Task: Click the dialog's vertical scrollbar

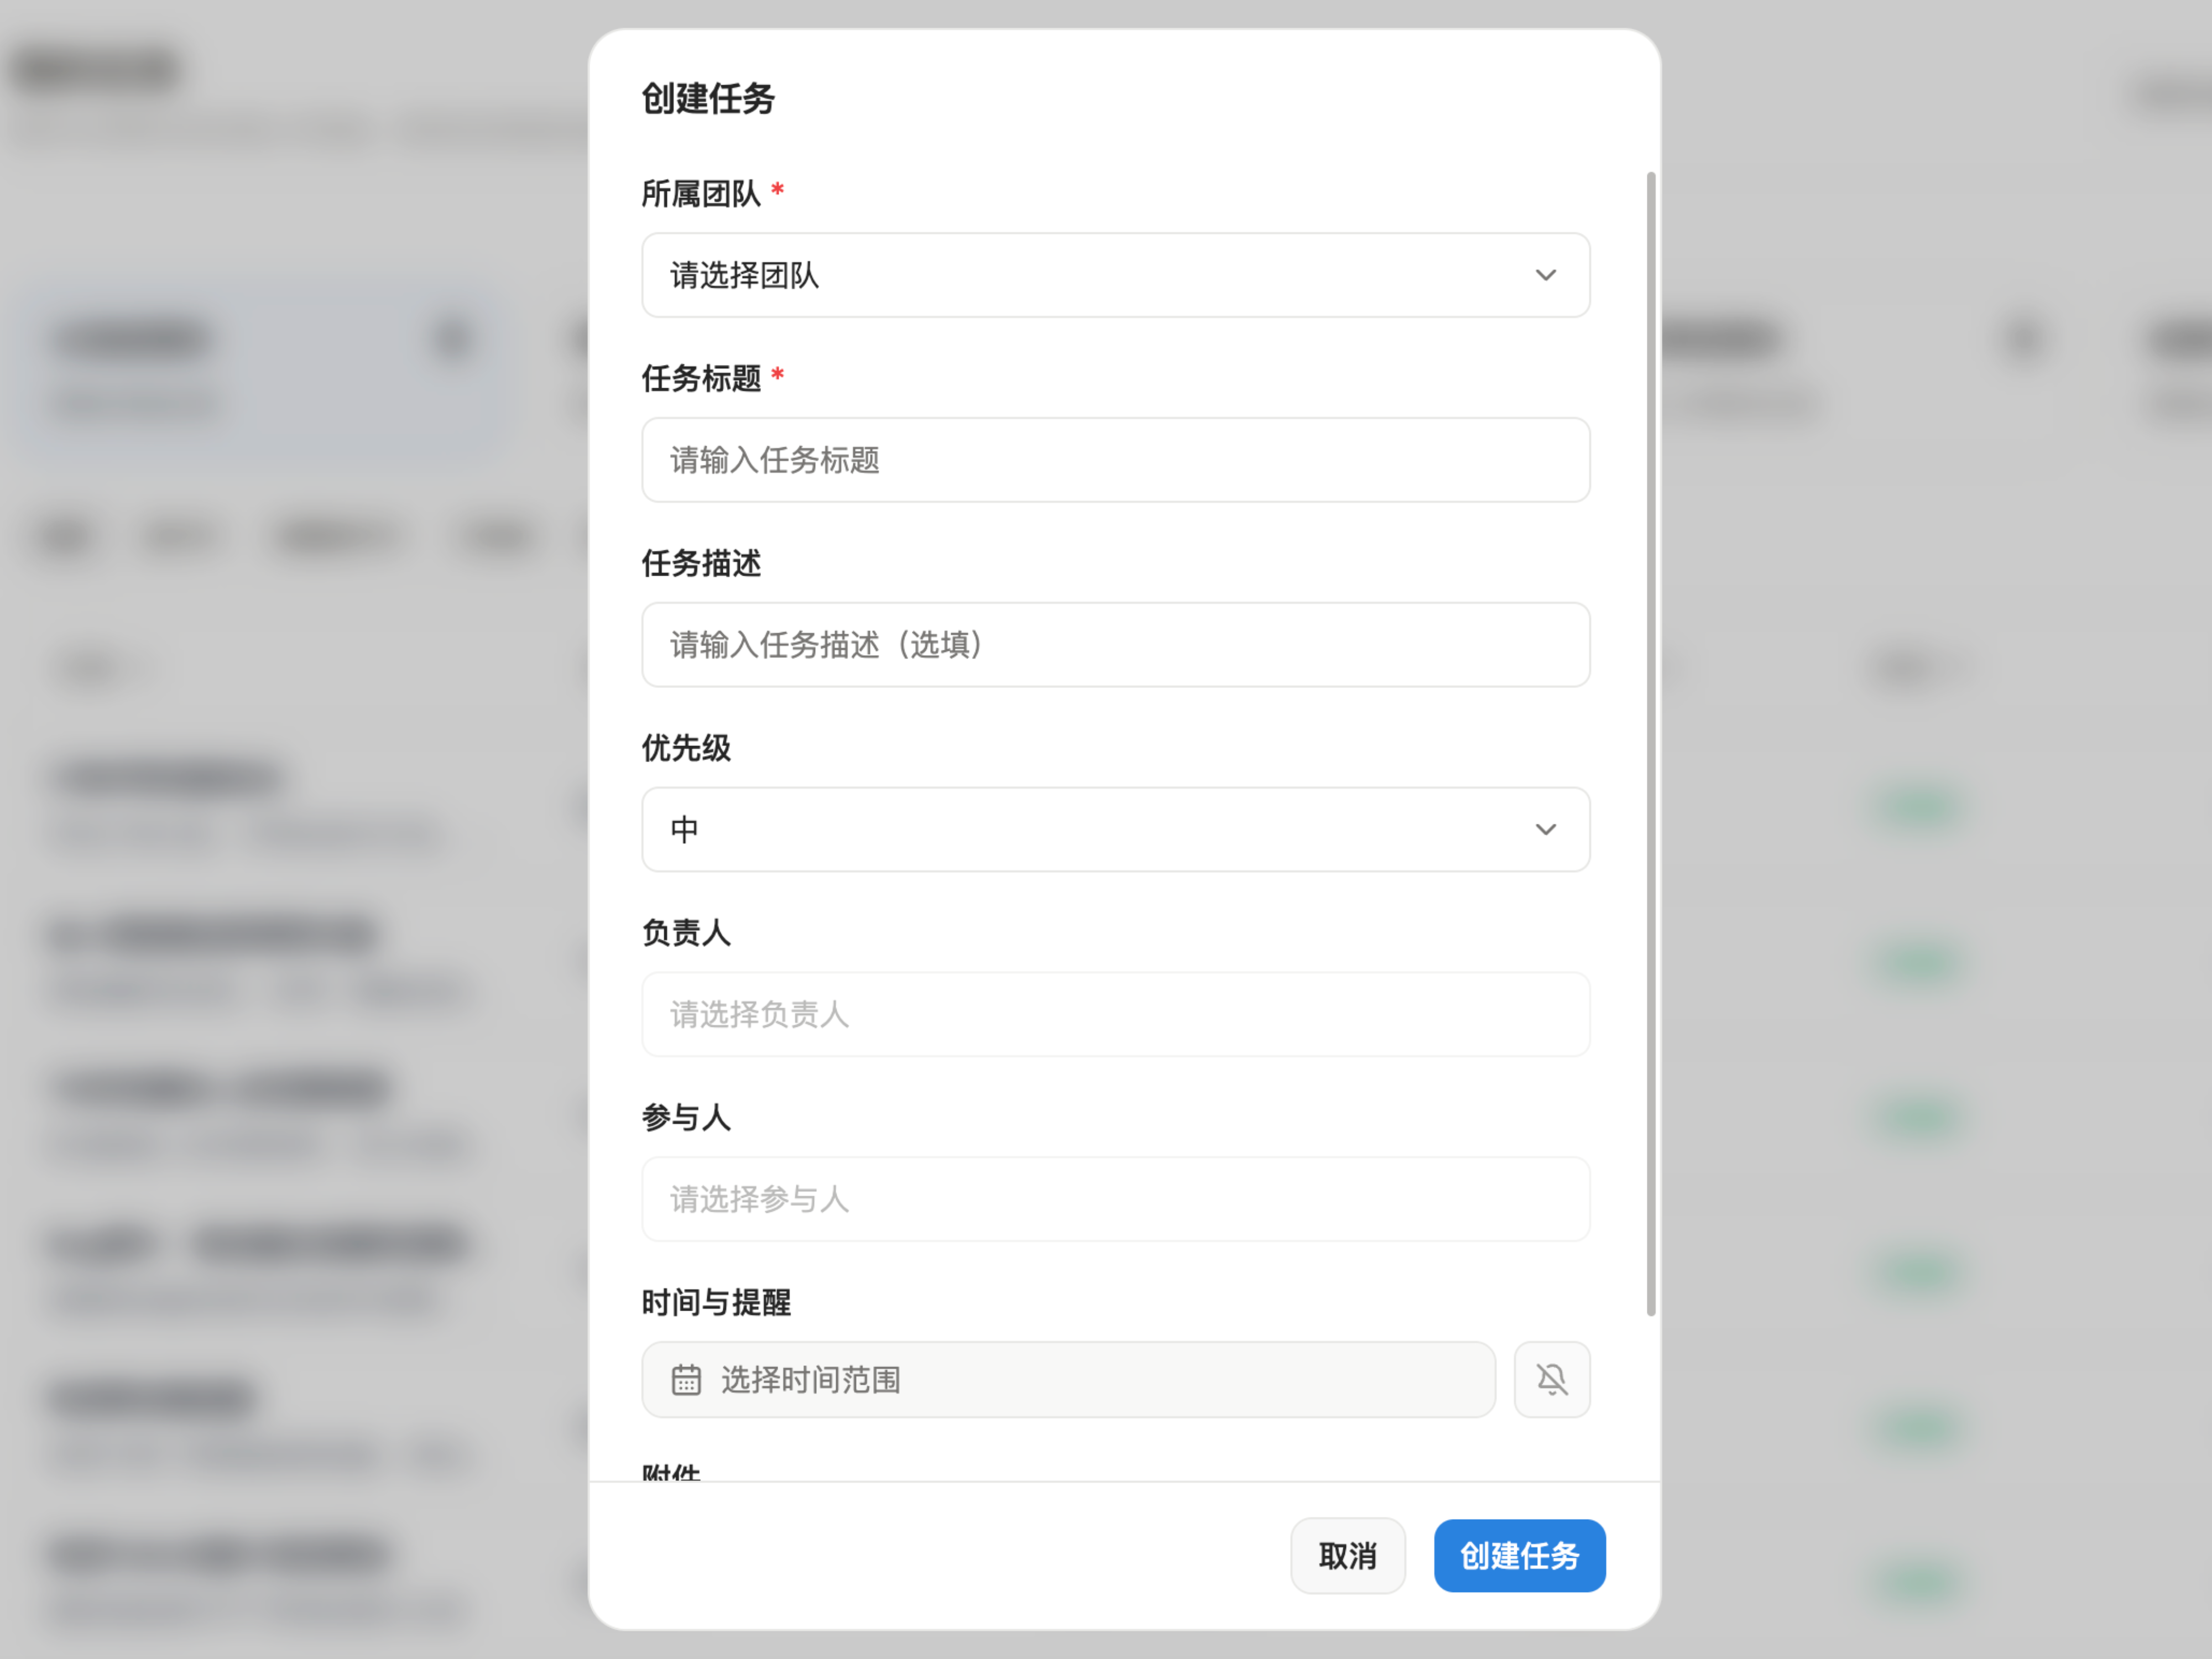Action: pyautogui.click(x=1651, y=744)
